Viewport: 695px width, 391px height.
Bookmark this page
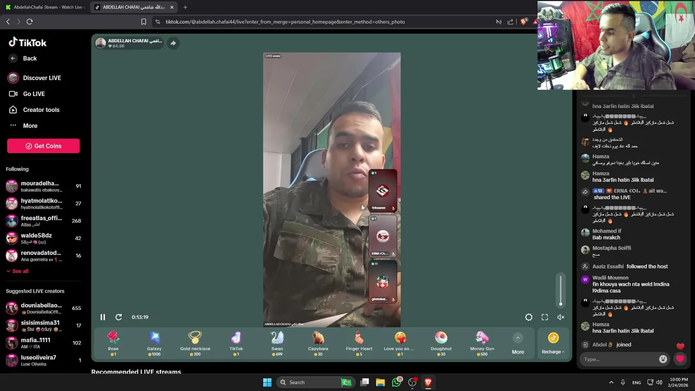[143, 22]
